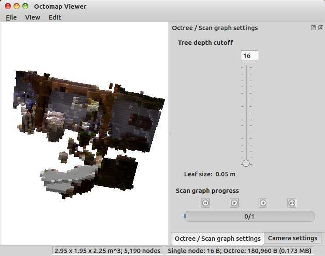Open the Edit menu
Screen dimensions: 325x256
click(55, 17)
